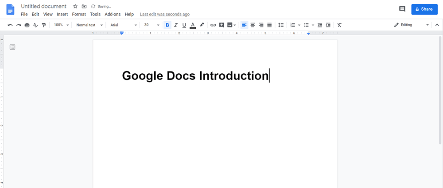Click the Print icon in toolbar
This screenshot has width=443, height=188.
pyautogui.click(x=27, y=25)
